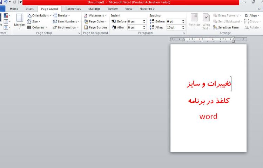Viewport: 263px width, 168px height.
Task: Click the Theme Colors icon
Action: [7, 15]
